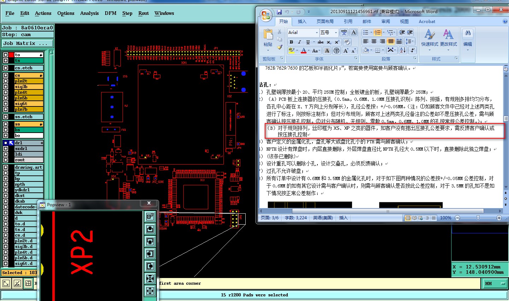Apply superscript formatting in Word
This screenshot has width=509, height=301.
[x=337, y=42]
